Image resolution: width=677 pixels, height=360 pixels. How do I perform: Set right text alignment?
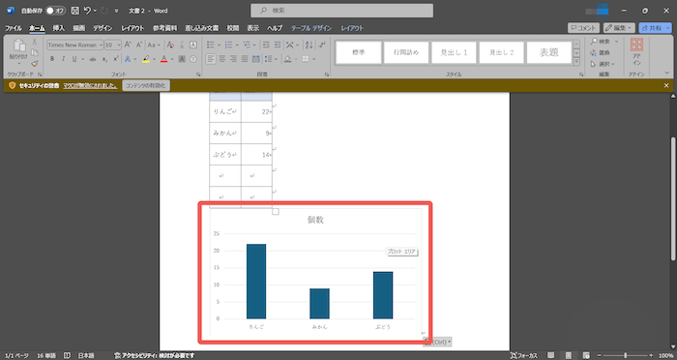[x=233, y=59]
